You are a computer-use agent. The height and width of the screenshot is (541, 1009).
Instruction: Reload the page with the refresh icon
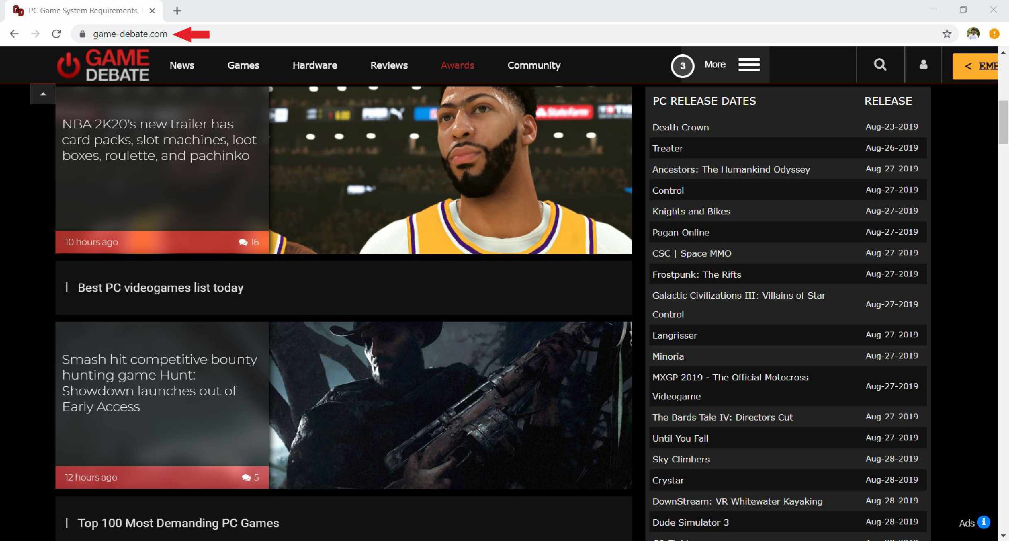point(56,34)
